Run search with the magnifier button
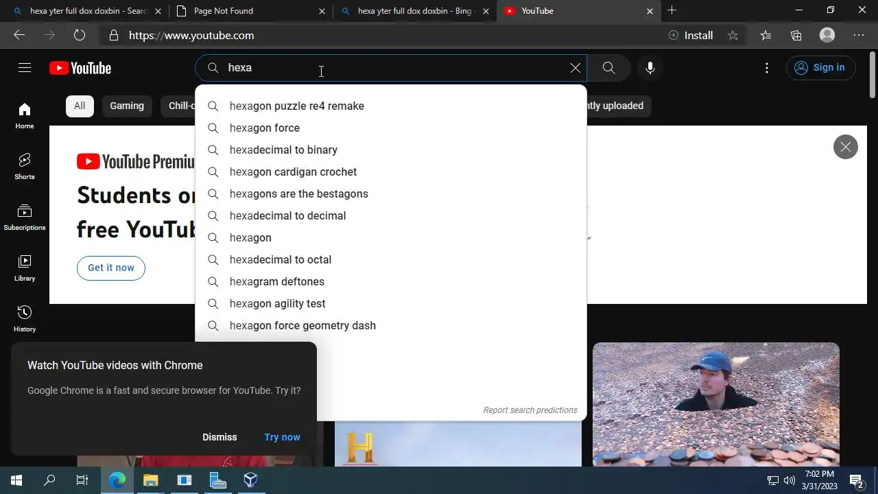 click(x=609, y=68)
